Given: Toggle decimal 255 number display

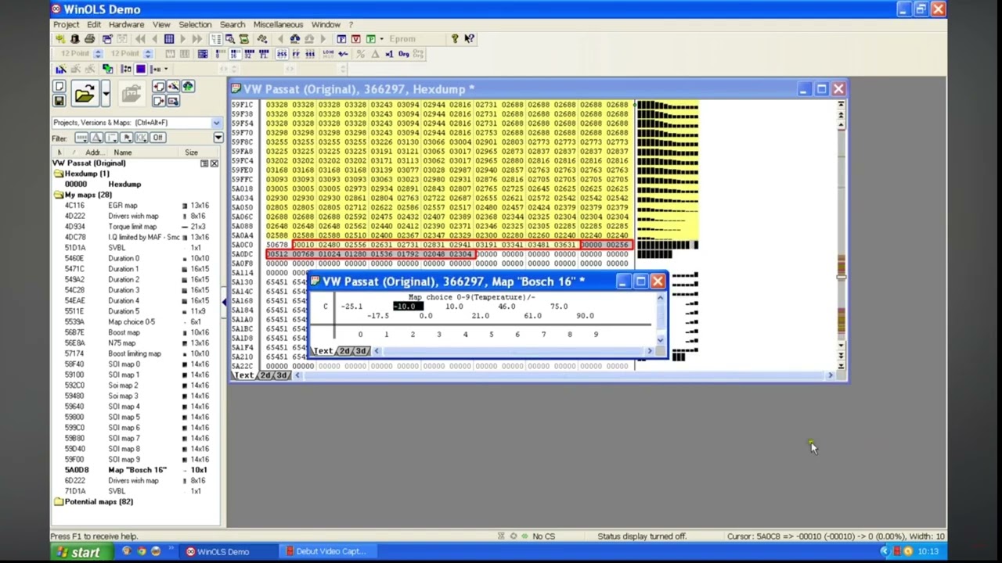Looking at the screenshot, I should [282, 54].
